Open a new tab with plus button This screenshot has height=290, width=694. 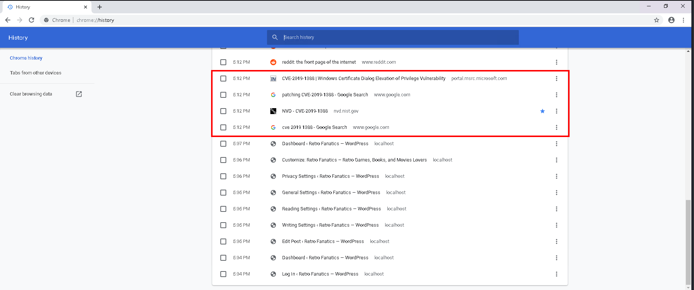100,7
